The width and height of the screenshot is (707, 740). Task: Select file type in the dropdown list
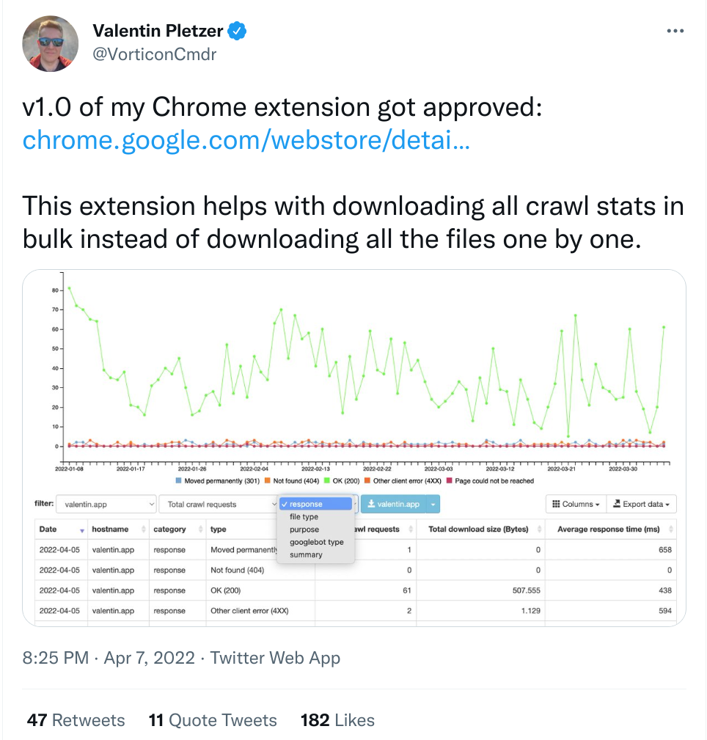[304, 517]
